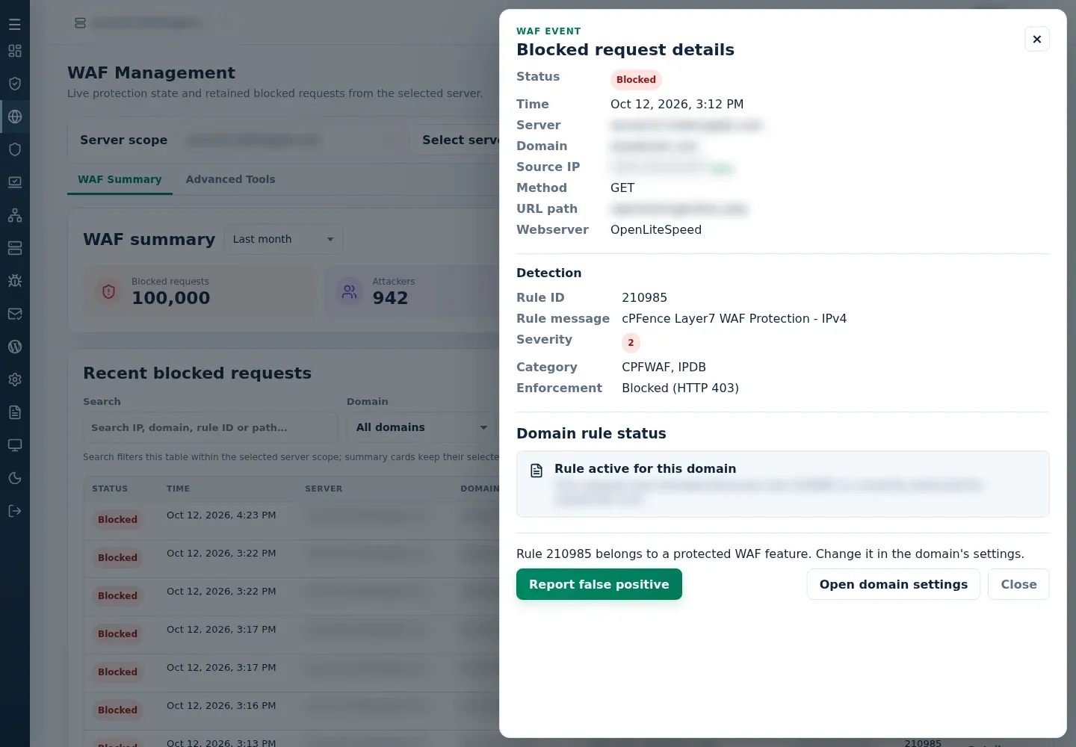Click the 'OpenLiteSpeed' webserver value
This screenshot has width=1076, height=747.
tap(656, 229)
